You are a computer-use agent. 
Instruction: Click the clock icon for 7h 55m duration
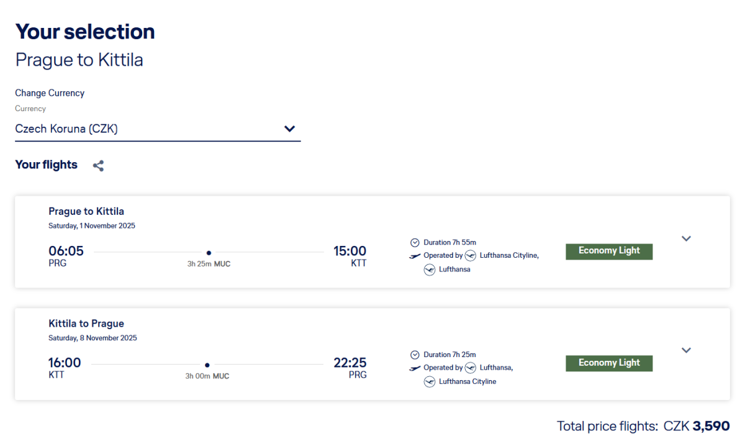(x=415, y=242)
